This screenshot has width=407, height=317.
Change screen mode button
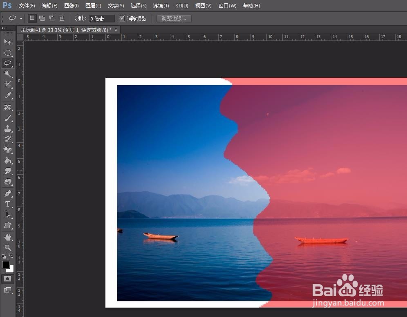(x=7, y=290)
